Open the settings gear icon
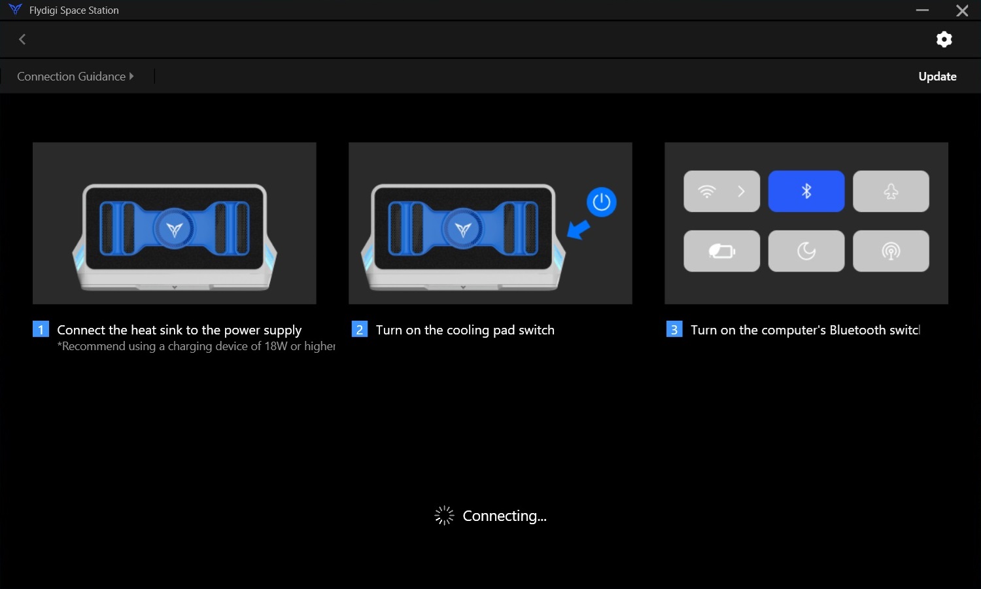981x589 pixels. (944, 39)
